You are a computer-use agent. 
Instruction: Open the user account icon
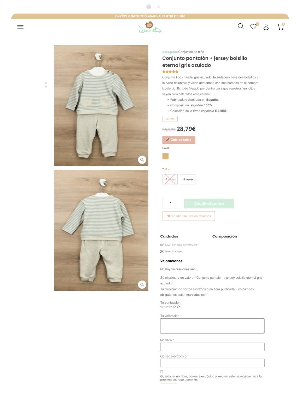click(266, 27)
